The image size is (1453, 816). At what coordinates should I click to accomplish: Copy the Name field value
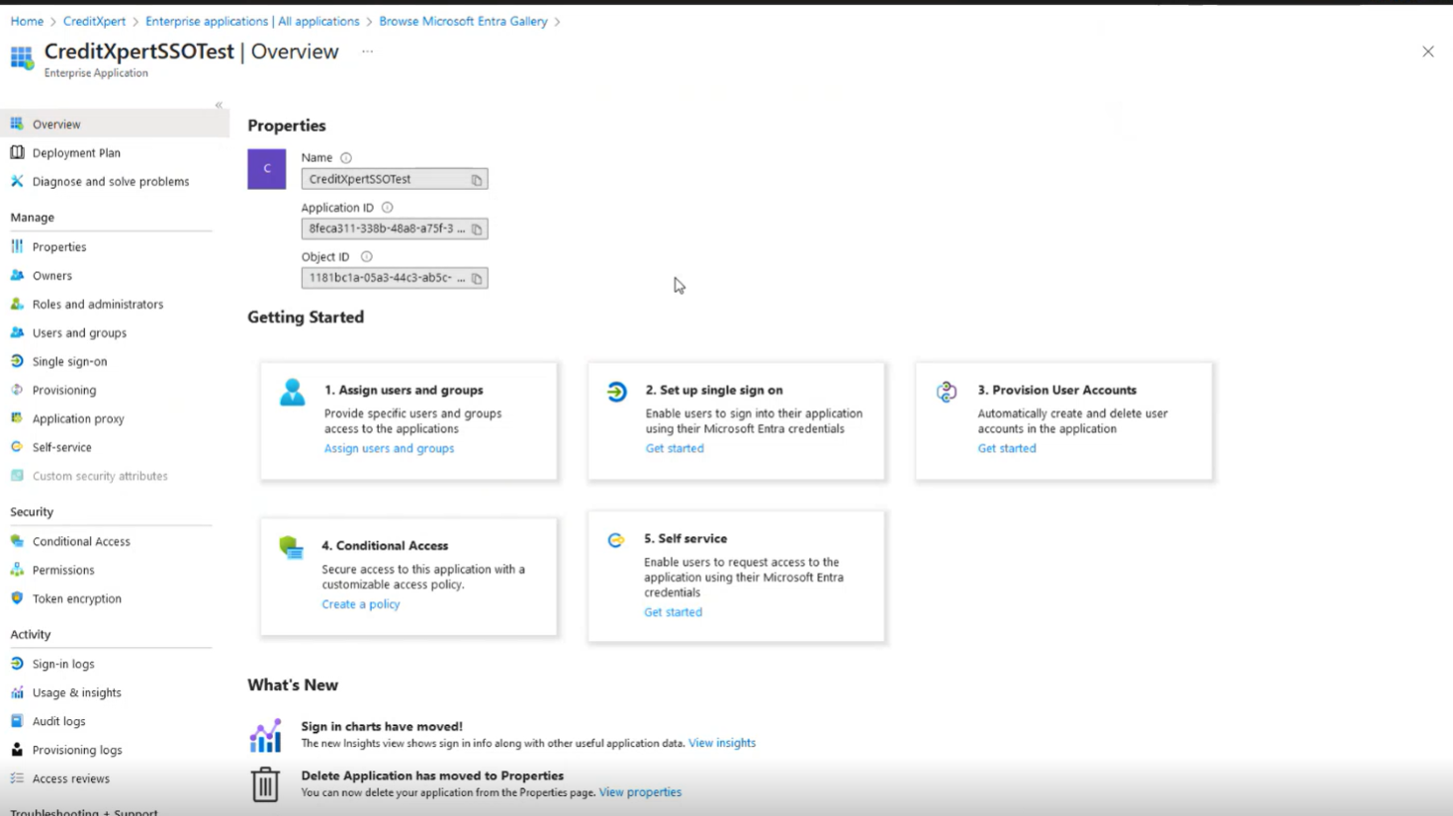click(x=477, y=180)
